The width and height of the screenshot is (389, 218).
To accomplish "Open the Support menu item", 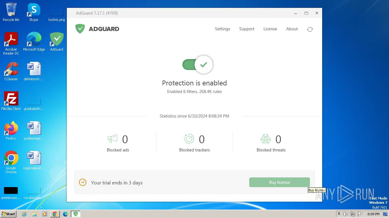I will (x=246, y=29).
